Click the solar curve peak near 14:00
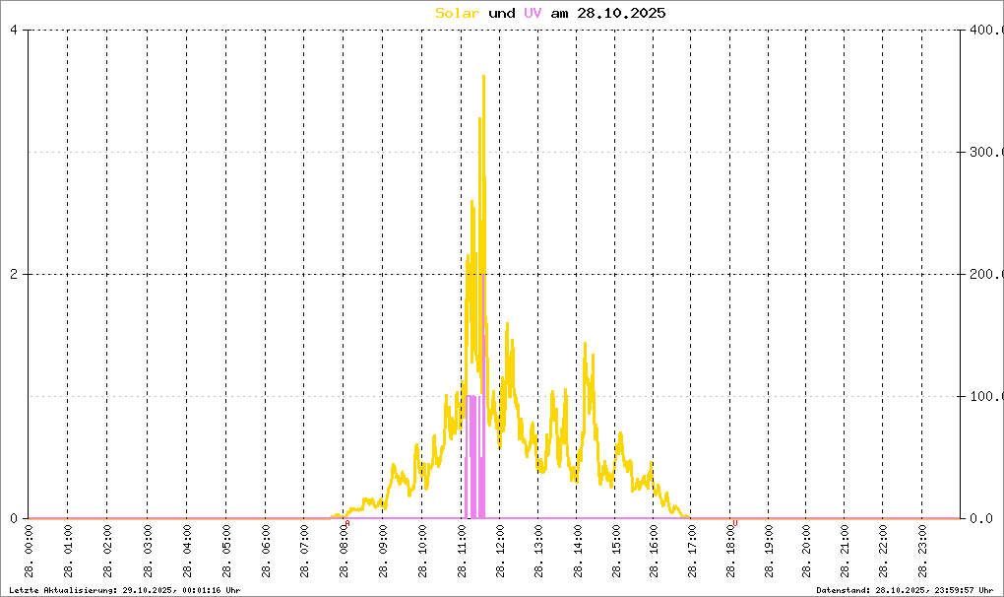1004x597 pixels. (585, 345)
